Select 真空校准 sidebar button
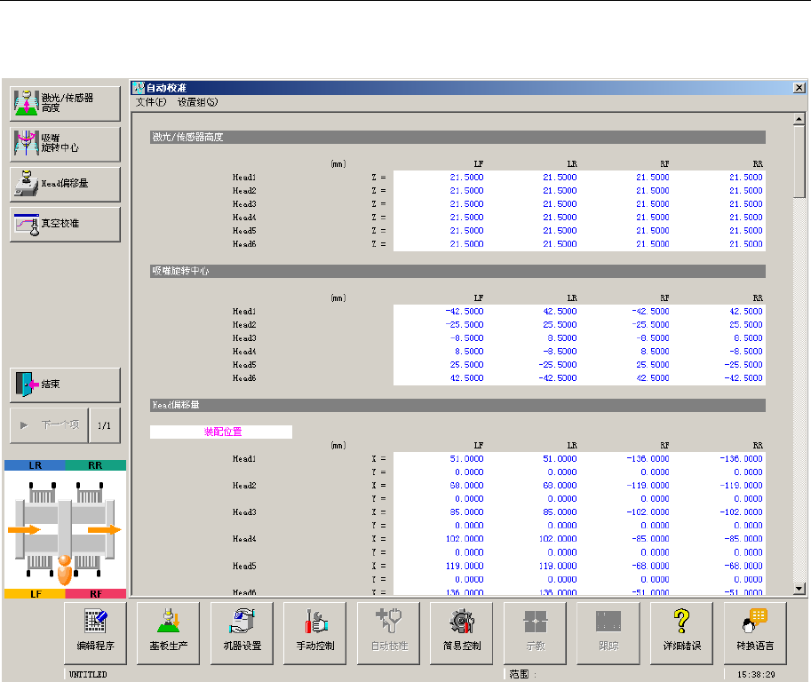Viewport: 811px width, 682px height. click(x=65, y=224)
